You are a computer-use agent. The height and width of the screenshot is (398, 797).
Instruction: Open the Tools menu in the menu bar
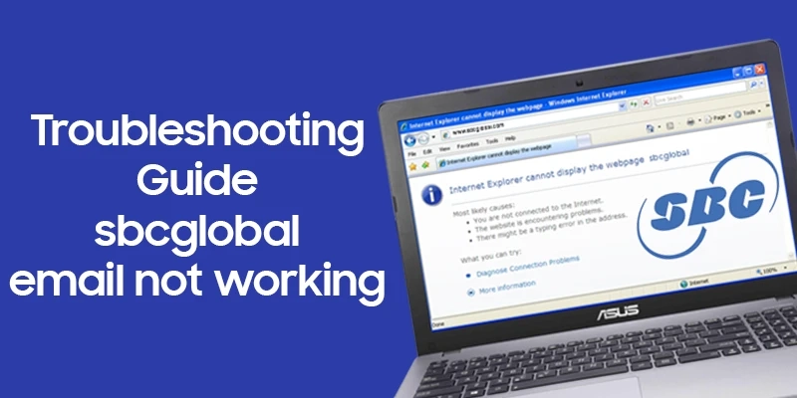(492, 141)
